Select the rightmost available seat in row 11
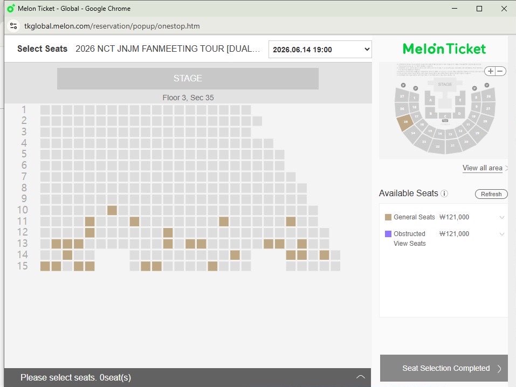Image resolution: width=516 pixels, height=387 pixels. click(291, 222)
